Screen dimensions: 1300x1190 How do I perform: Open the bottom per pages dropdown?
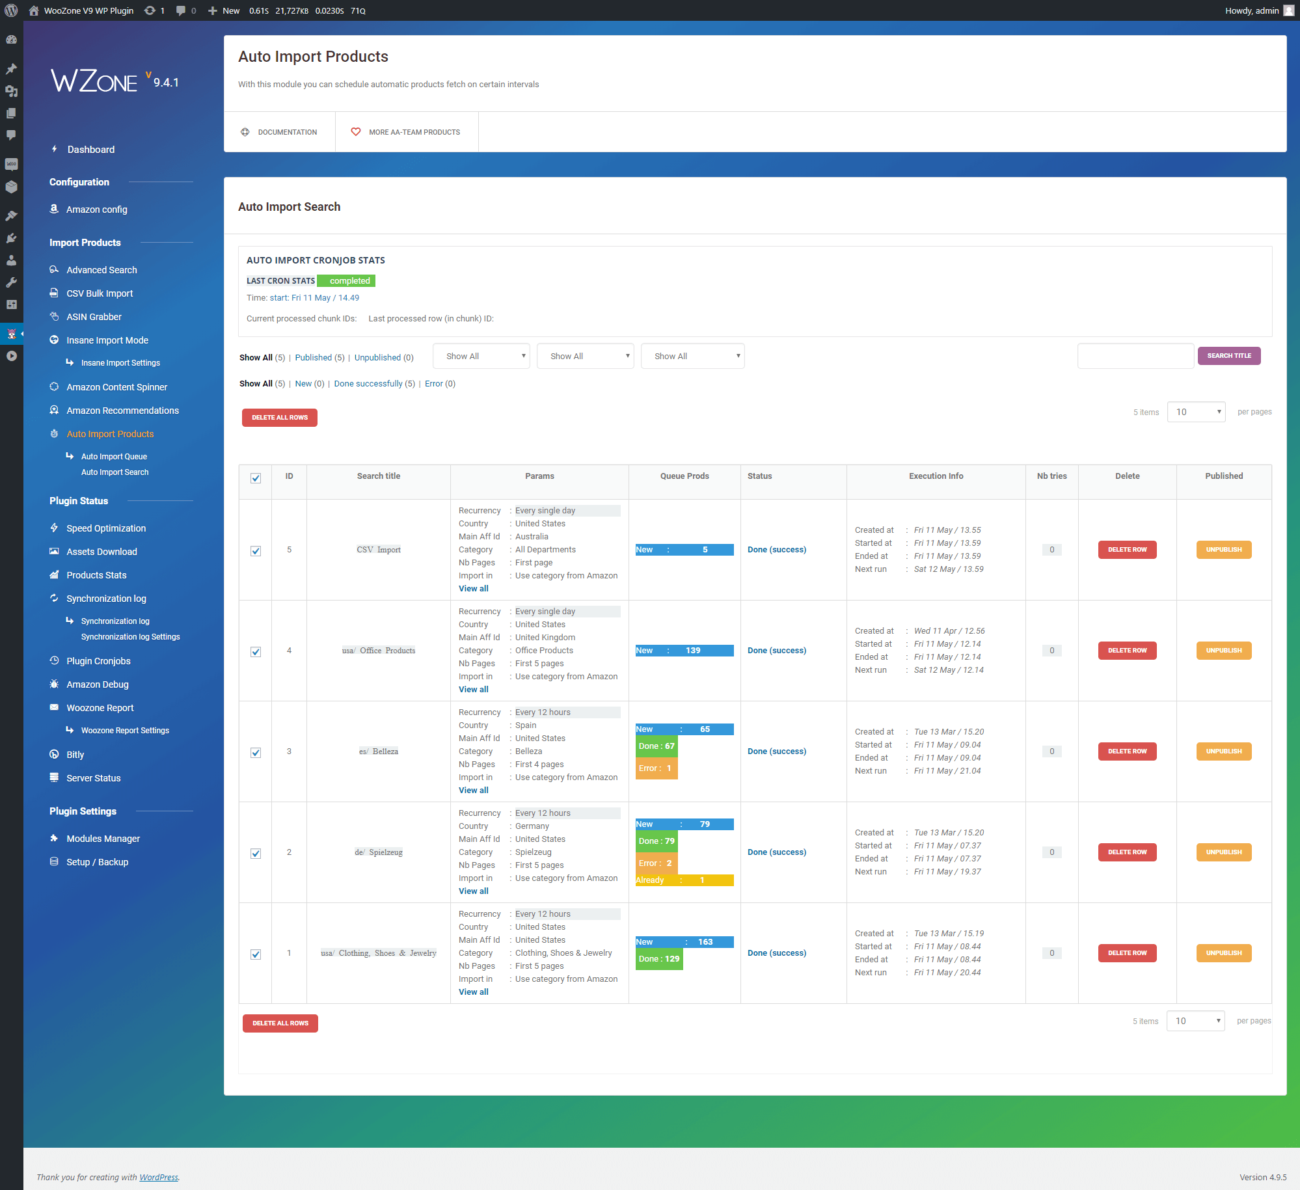pyautogui.click(x=1196, y=1021)
